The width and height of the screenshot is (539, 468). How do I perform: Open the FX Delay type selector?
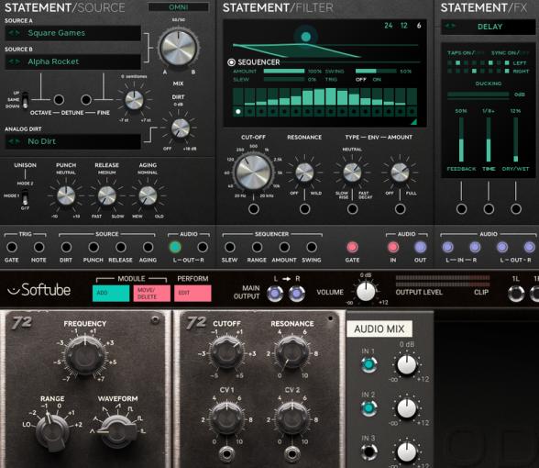point(488,27)
